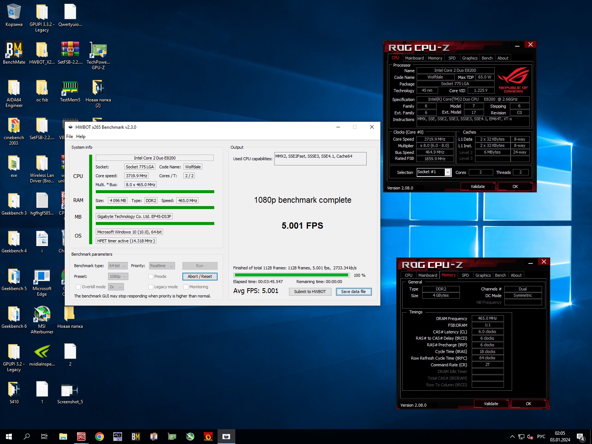The height and width of the screenshot is (444, 592).
Task: Switch to CPU tab in lower CPU-Z window
Action: click(408, 275)
